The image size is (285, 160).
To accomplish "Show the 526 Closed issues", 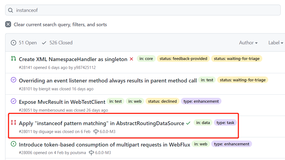I will [57, 43].
